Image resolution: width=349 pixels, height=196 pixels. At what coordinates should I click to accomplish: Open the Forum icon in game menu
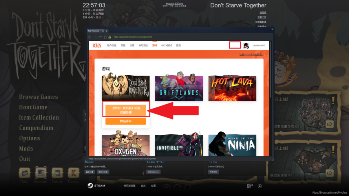[x=57, y=173]
